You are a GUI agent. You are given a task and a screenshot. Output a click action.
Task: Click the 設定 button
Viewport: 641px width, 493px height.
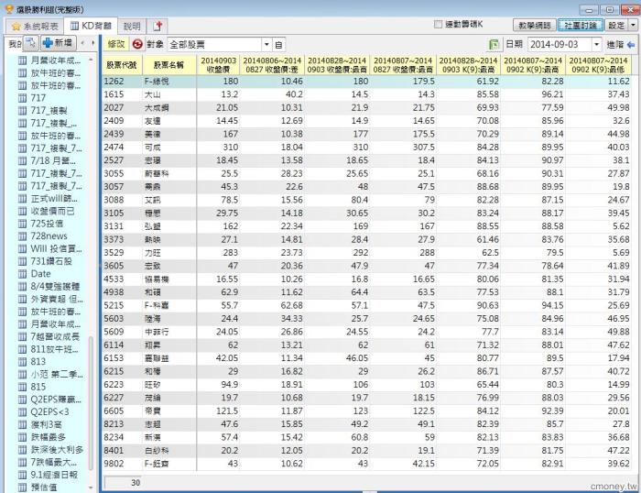616,26
